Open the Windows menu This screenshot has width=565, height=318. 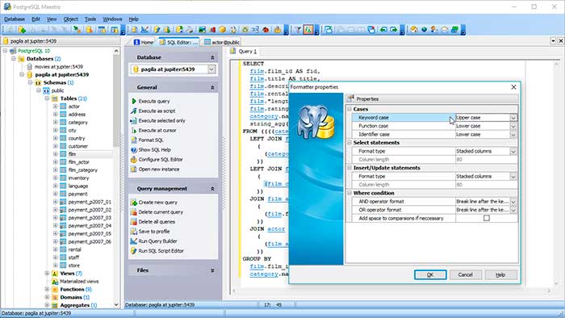(112, 19)
